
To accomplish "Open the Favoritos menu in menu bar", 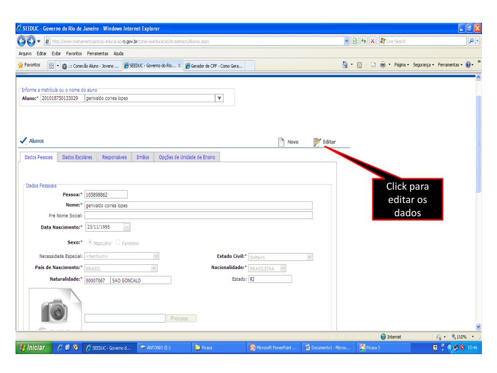I will click(74, 53).
